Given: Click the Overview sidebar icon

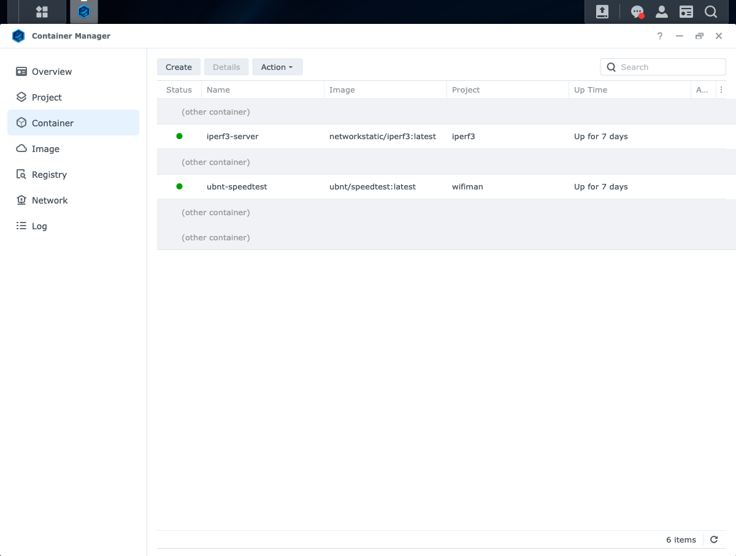Looking at the screenshot, I should (21, 72).
